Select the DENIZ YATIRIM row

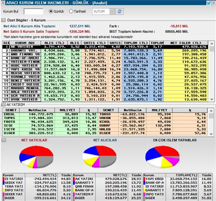pos(105,81)
